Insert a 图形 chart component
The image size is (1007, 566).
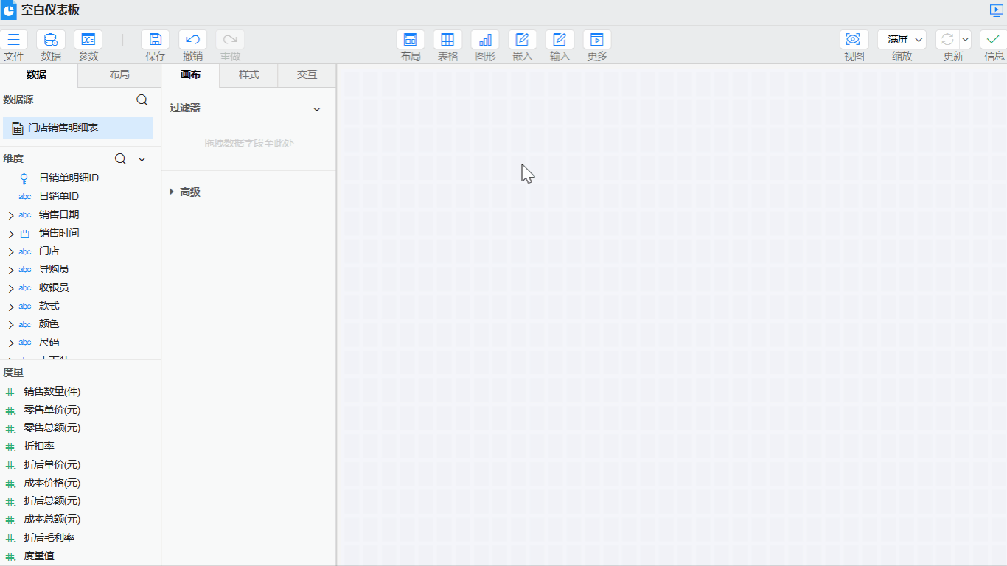click(x=485, y=40)
